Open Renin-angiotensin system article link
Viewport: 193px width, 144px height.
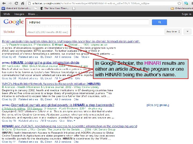click(x=71, y=41)
